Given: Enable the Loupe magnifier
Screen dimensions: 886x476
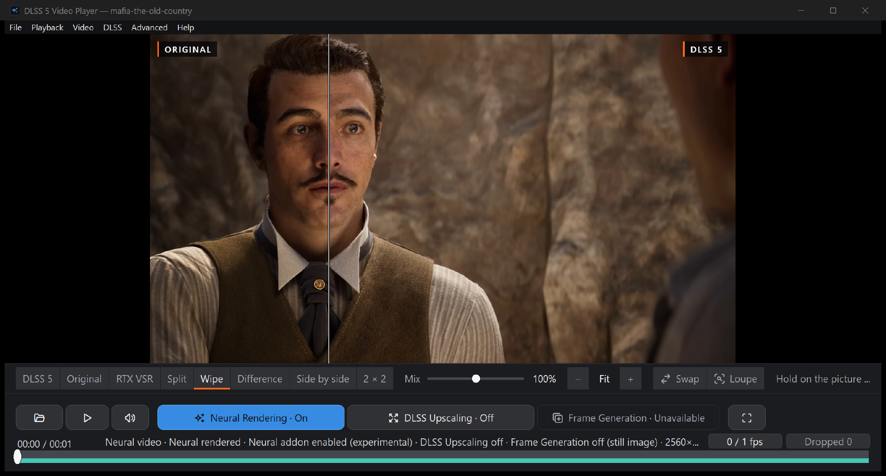Looking at the screenshot, I should 735,379.
